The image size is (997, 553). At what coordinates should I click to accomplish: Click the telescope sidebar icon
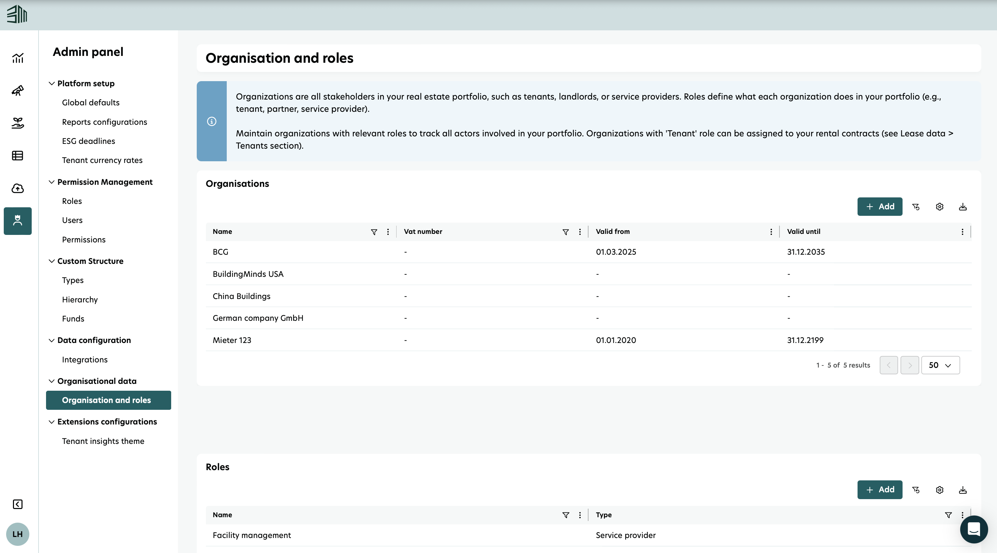[x=18, y=91]
